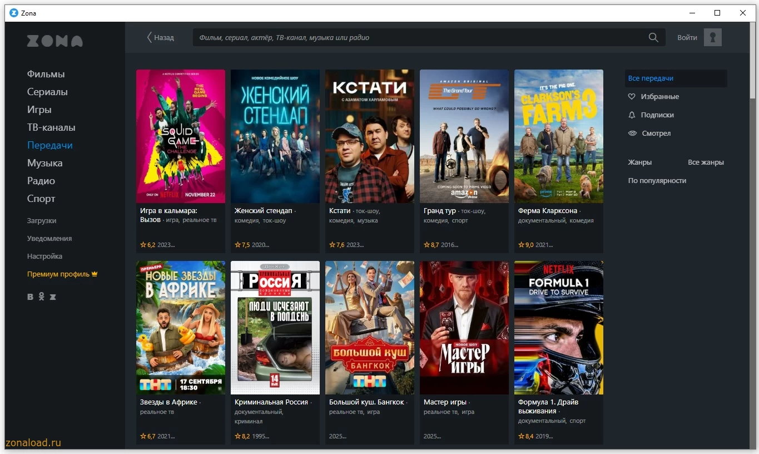
Task: Click the bell icon for Подписки
Action: pos(632,115)
